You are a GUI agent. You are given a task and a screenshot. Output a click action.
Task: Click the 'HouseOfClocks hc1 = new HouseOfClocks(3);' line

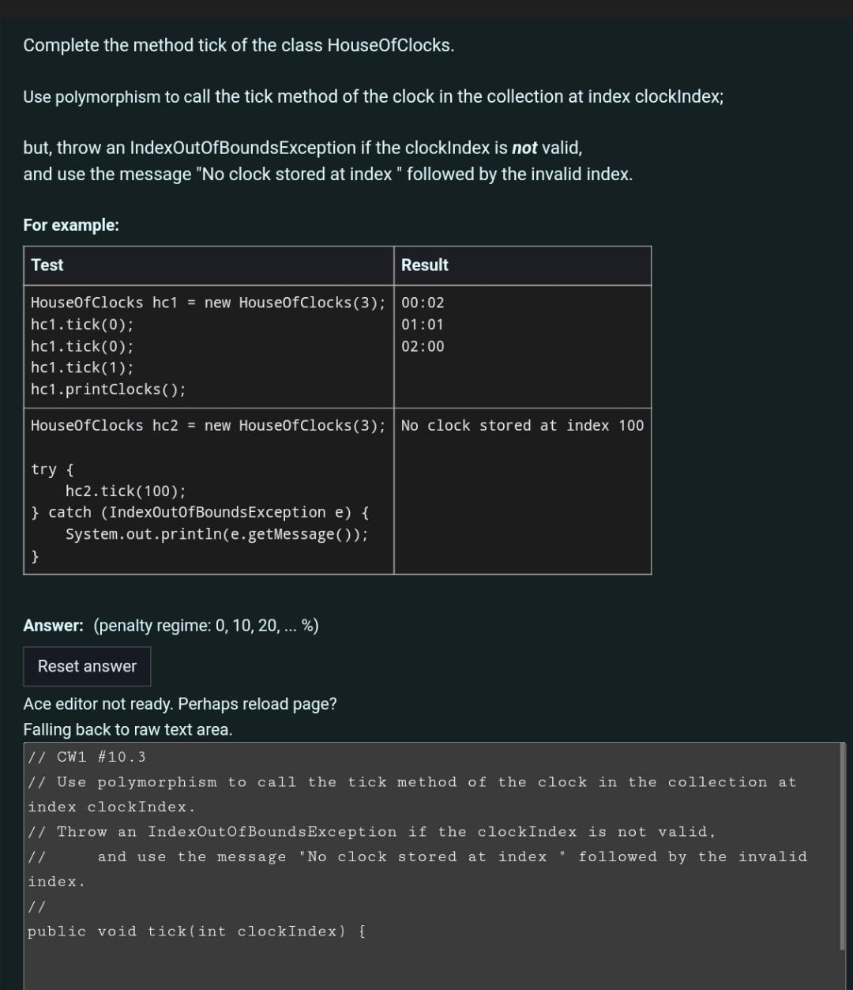click(x=208, y=302)
